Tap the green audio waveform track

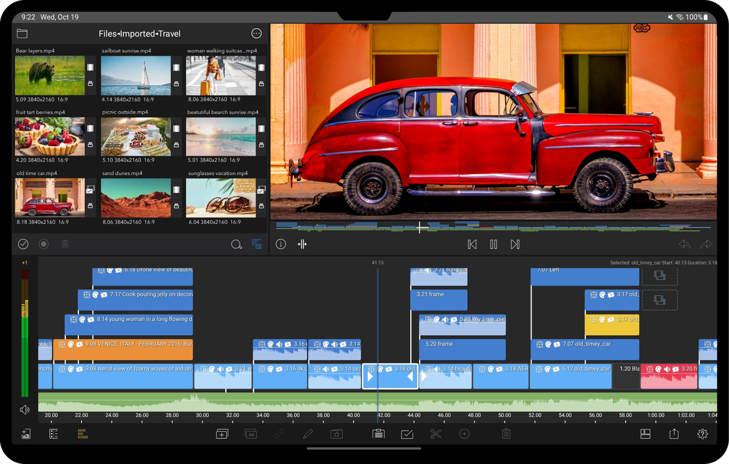(377, 401)
